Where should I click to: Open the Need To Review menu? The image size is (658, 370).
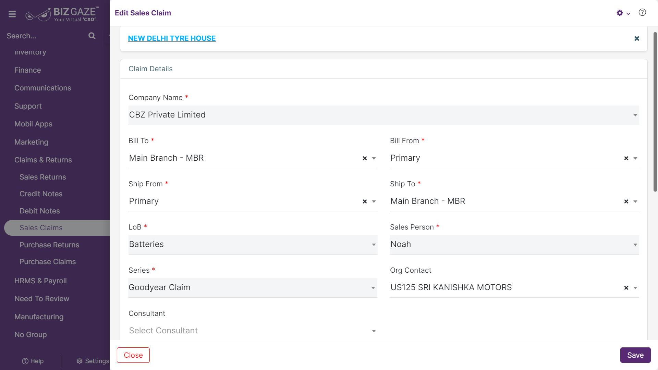[x=41, y=298]
